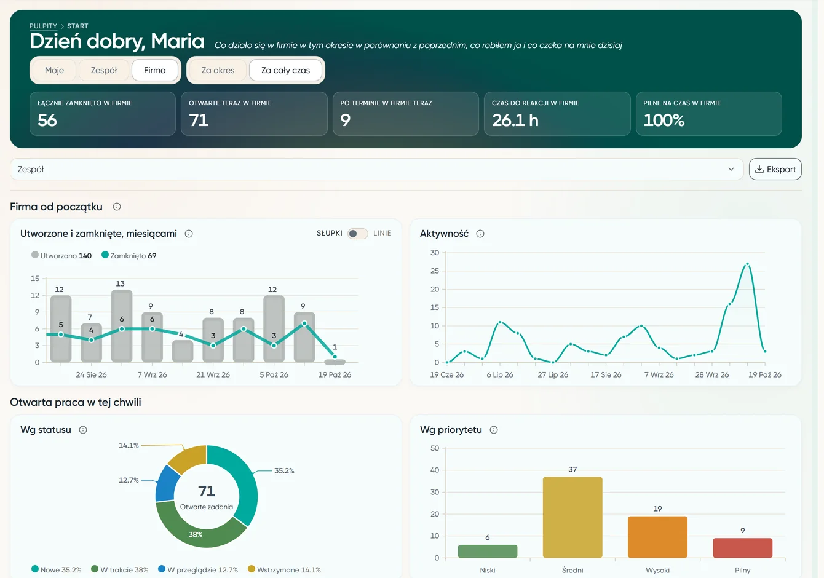
Task: Click the Niski priority bar
Action: [x=488, y=551]
